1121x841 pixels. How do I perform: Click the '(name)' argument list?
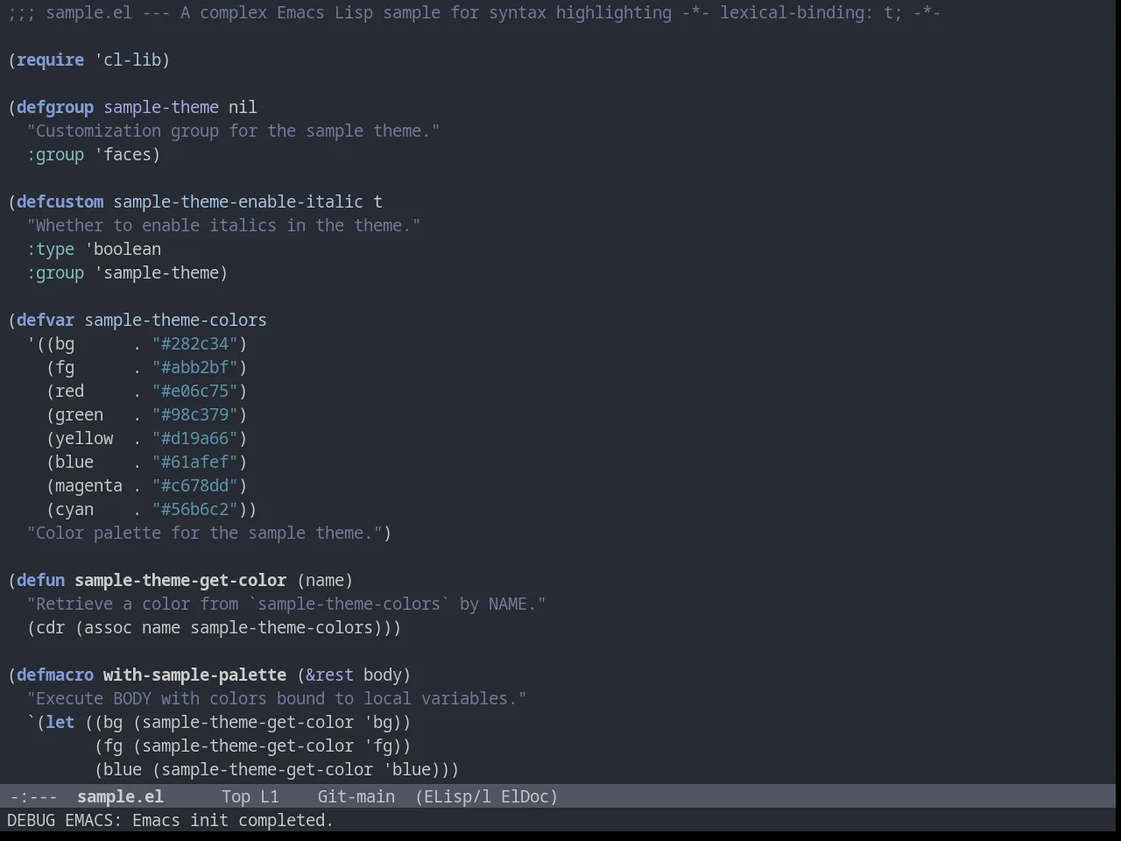[x=325, y=580]
